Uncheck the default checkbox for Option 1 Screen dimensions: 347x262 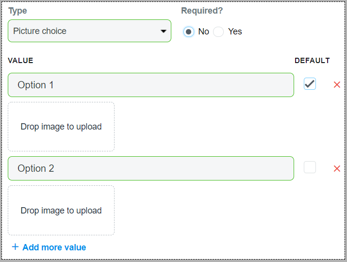(310, 84)
